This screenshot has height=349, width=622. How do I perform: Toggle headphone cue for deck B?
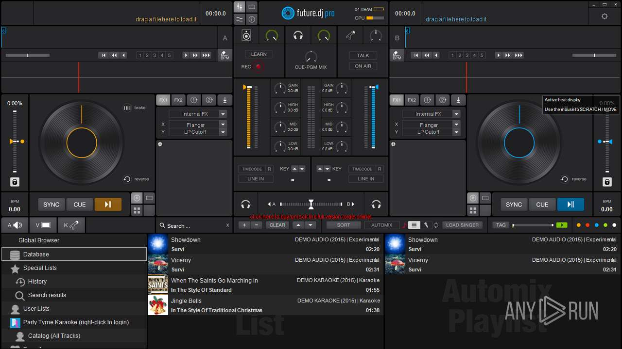(x=376, y=204)
